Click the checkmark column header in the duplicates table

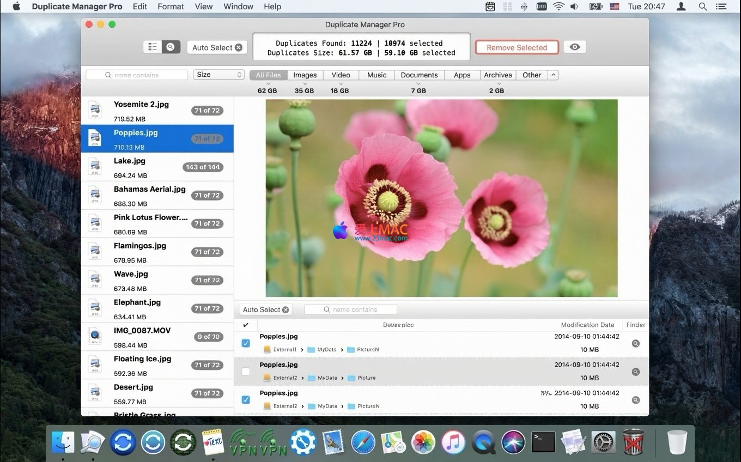pos(246,325)
